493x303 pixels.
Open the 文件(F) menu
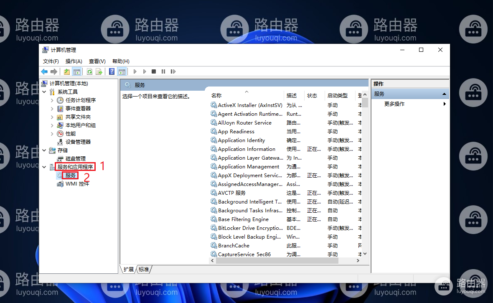[51, 61]
